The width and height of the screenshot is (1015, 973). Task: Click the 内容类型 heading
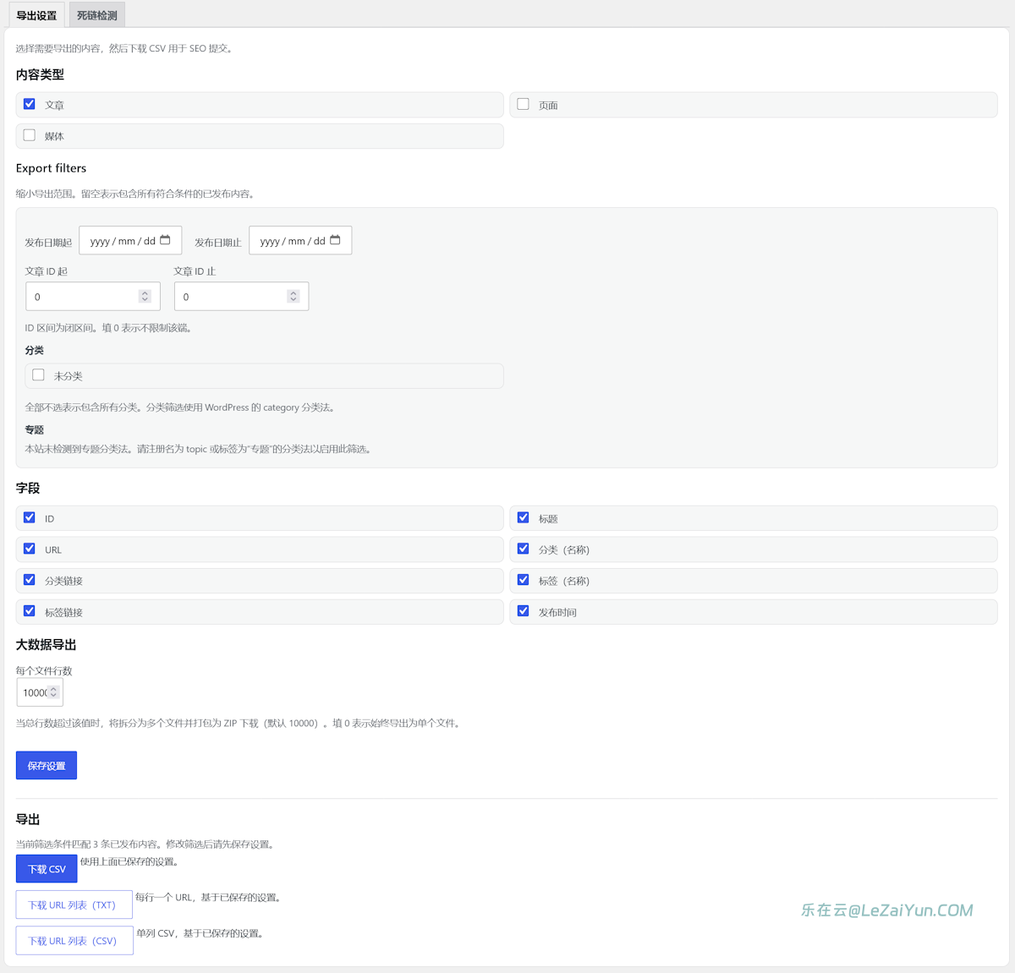(x=40, y=74)
